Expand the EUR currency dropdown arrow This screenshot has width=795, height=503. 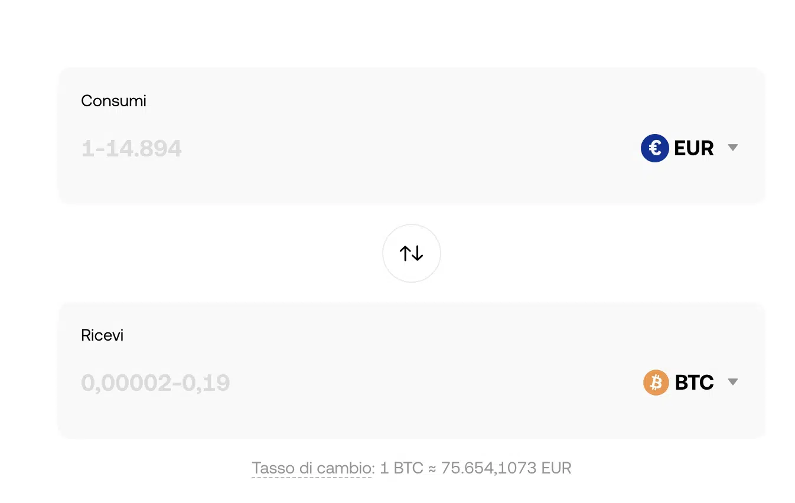(x=733, y=148)
